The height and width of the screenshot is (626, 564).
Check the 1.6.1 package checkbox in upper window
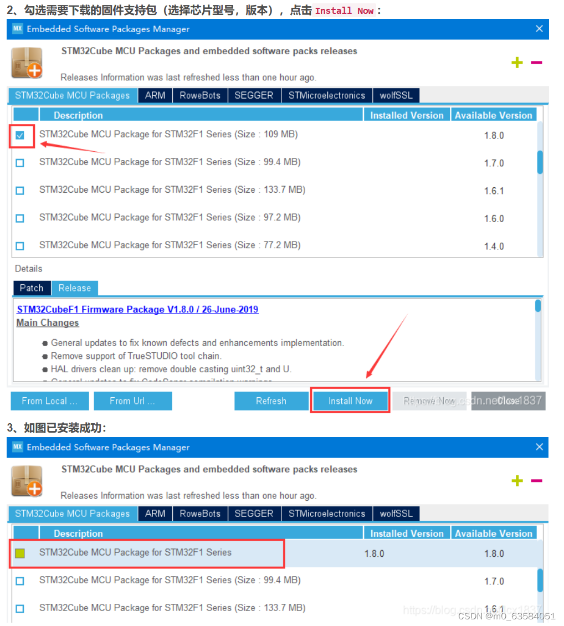pos(20,191)
